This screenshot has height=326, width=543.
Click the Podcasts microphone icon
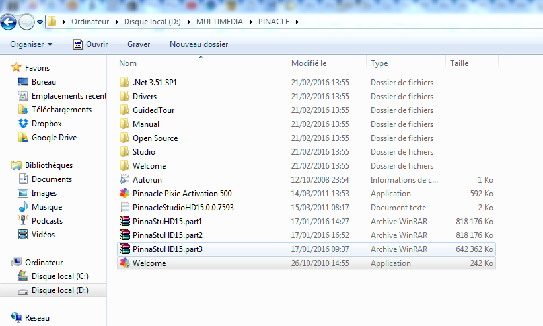coord(23,220)
